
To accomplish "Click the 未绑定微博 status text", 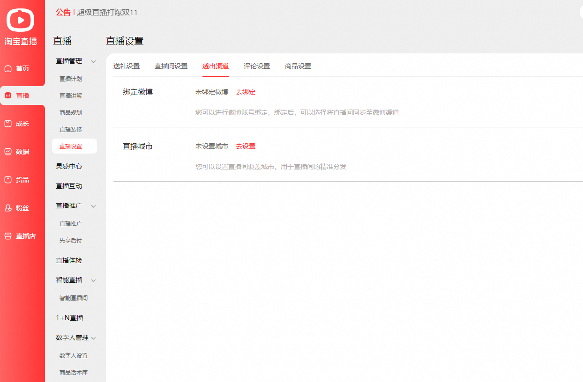I will click(212, 92).
